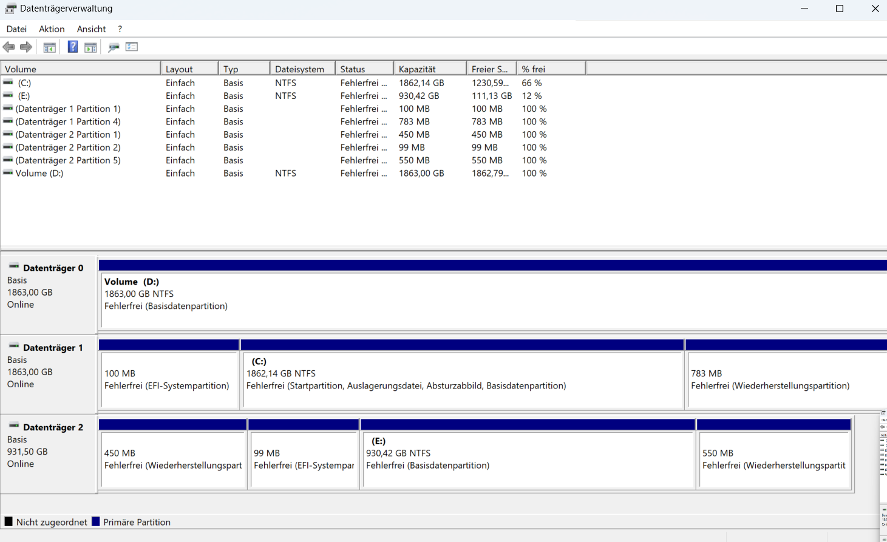Click the 1862,14 GB capacity cell
This screenshot has width=887, height=542.
click(421, 83)
